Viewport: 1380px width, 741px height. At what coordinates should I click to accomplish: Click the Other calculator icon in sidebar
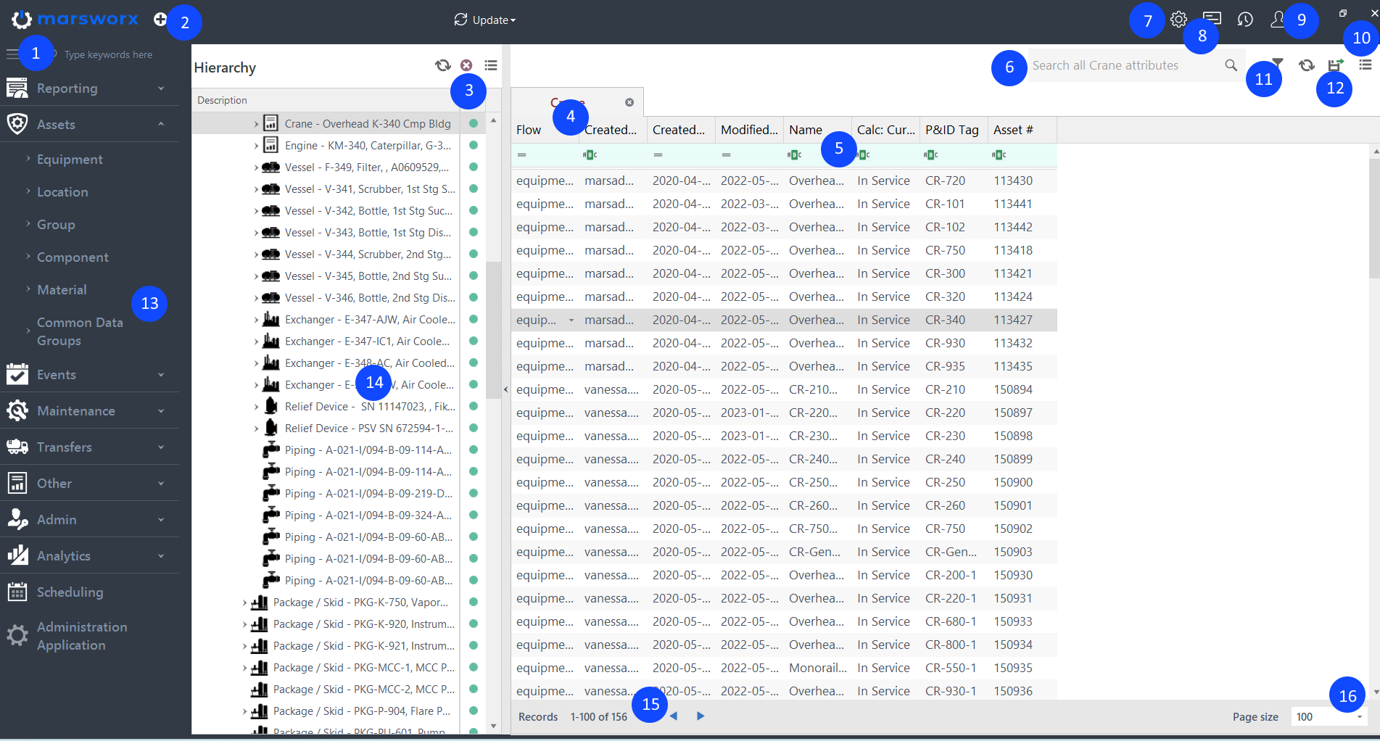(17, 483)
